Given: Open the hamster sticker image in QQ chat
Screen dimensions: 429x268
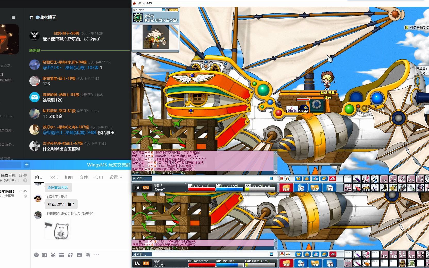Looking at the screenshot, I should click(x=57, y=229).
